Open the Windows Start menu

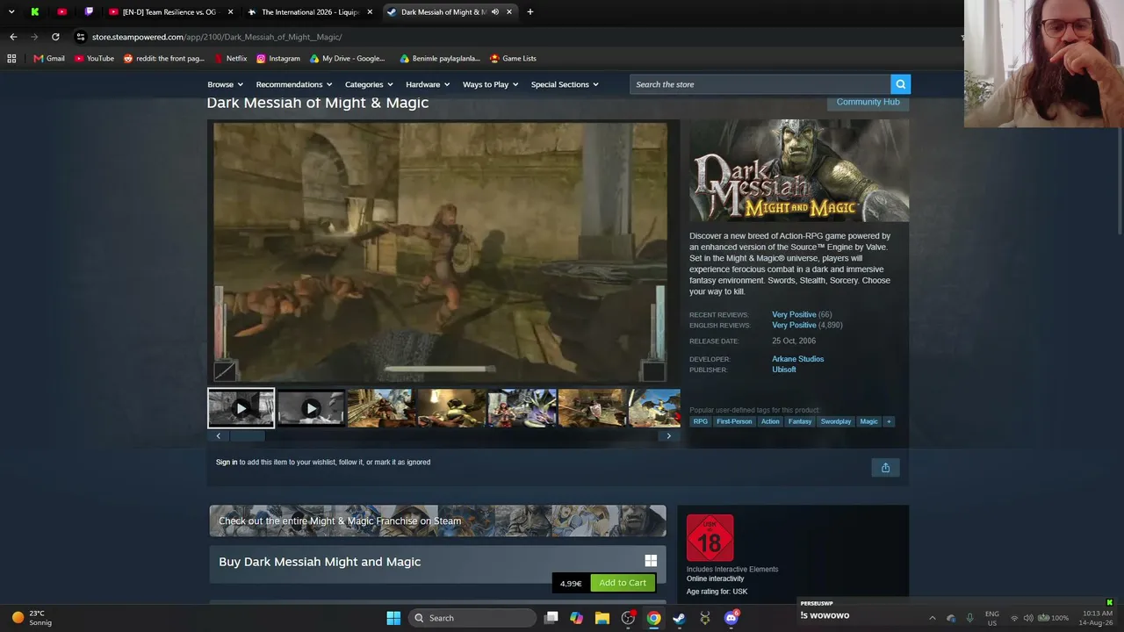pyautogui.click(x=393, y=618)
